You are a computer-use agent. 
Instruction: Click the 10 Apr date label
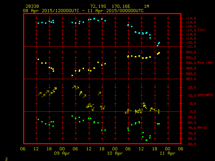(115, 153)
